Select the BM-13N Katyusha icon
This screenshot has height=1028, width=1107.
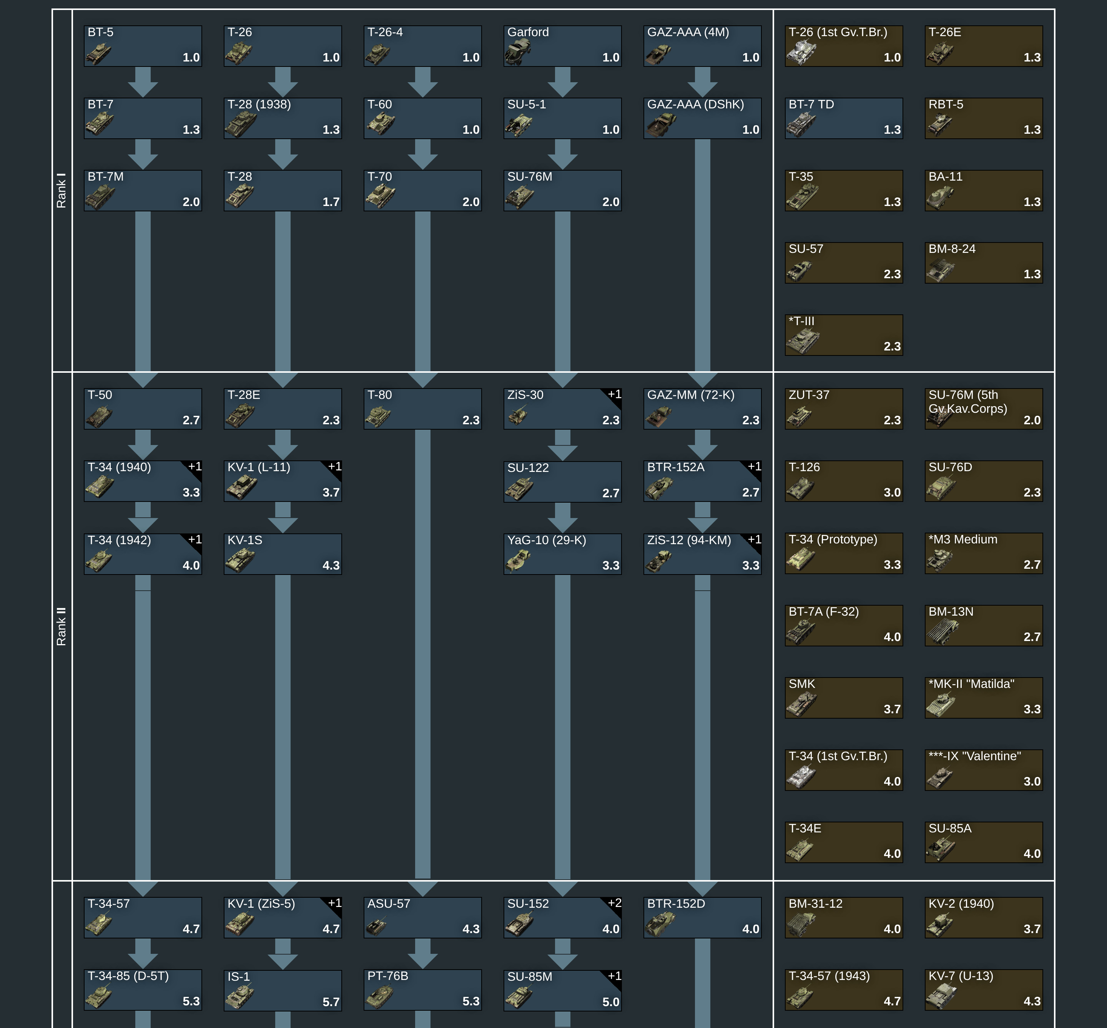(x=943, y=633)
